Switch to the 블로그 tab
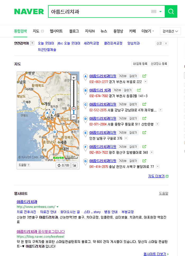 pos(74,31)
